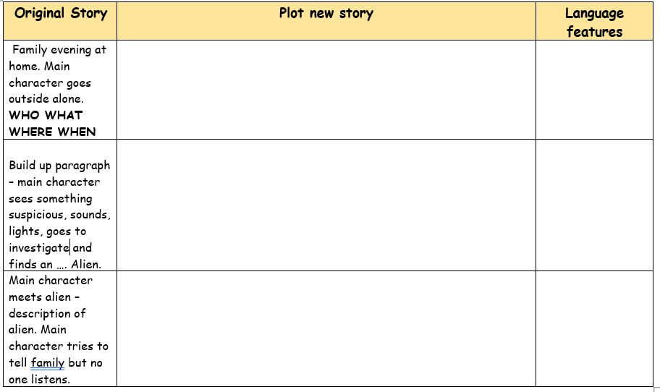Click language features cell in 'meets alien' row

click(594, 328)
